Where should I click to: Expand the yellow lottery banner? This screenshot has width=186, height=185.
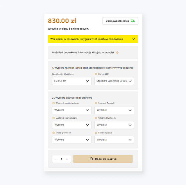[x=93, y=39]
